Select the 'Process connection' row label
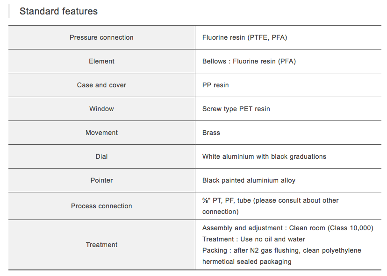 coord(101,206)
